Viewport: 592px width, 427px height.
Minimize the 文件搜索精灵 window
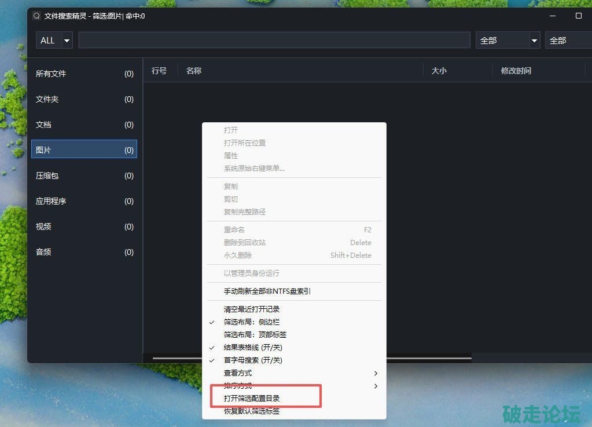(552, 16)
